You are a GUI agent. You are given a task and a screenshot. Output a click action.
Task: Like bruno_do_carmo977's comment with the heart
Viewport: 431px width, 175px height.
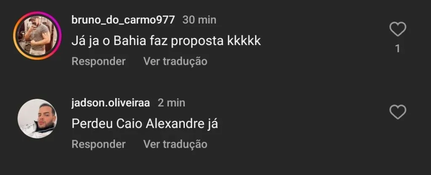click(398, 29)
